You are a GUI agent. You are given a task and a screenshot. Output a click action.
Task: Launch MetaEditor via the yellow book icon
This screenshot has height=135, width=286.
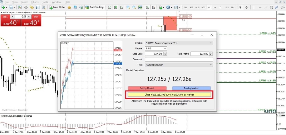69,7
